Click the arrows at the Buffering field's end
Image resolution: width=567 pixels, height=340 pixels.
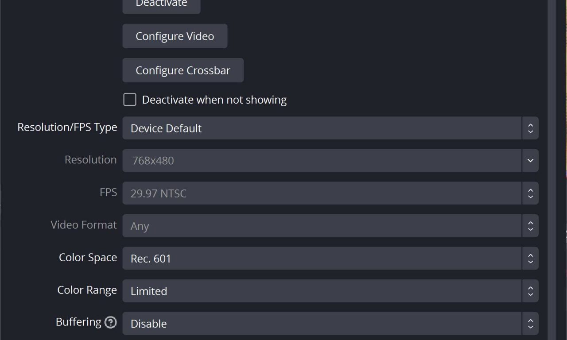click(530, 324)
